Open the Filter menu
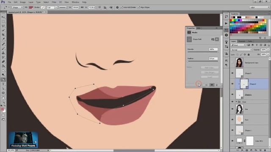Image resolution: width=271 pixels, height=152 pixels. pos(54,2)
